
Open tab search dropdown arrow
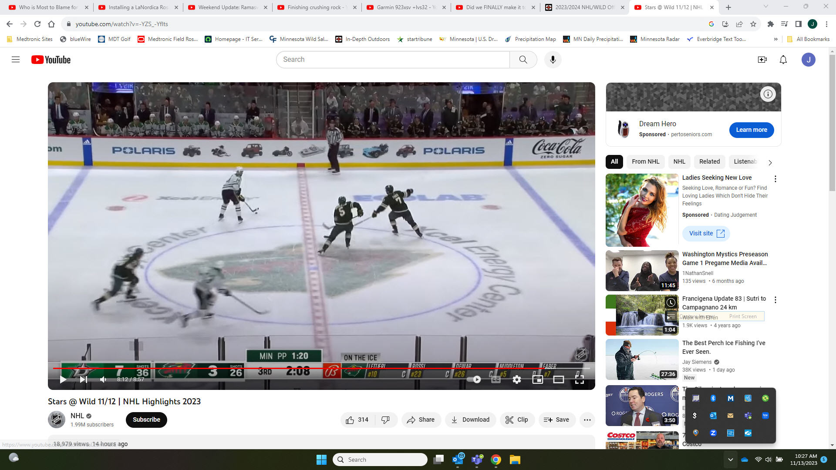[766, 7]
